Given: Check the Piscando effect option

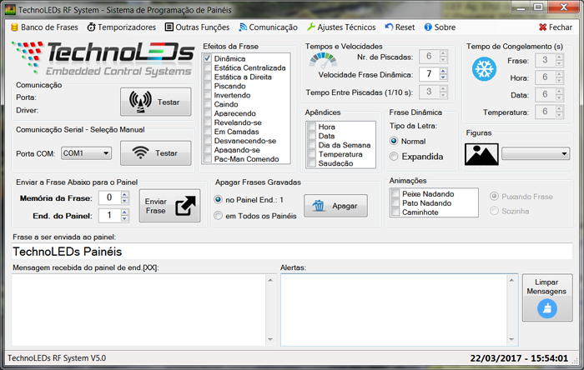Looking at the screenshot, I should [x=208, y=86].
